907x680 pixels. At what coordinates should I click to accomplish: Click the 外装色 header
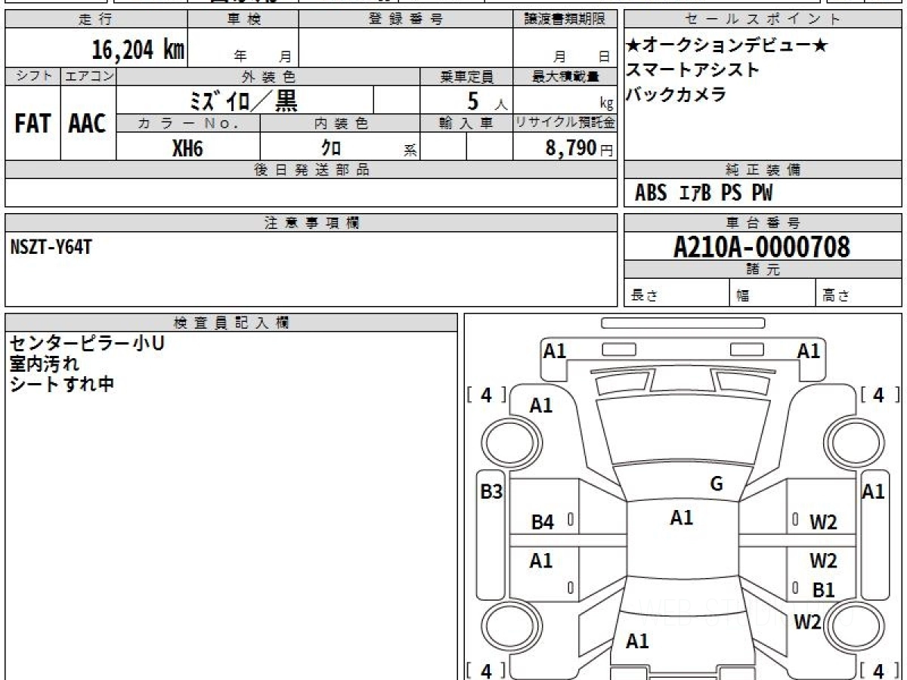pyautogui.click(x=268, y=76)
